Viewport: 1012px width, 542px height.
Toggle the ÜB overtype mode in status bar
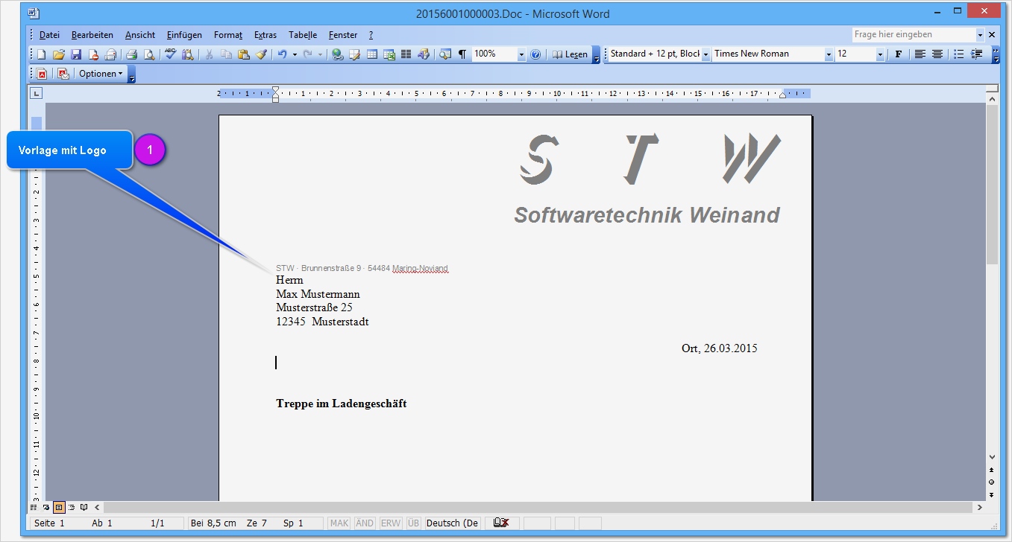(412, 523)
